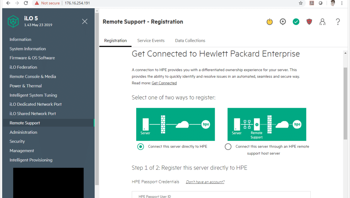This screenshot has height=198, width=350.
Task: Open the user account icon
Action: [x=322, y=22]
